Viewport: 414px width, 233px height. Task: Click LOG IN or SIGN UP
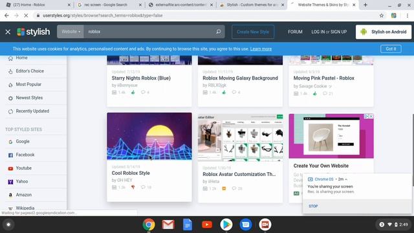[x=329, y=32]
